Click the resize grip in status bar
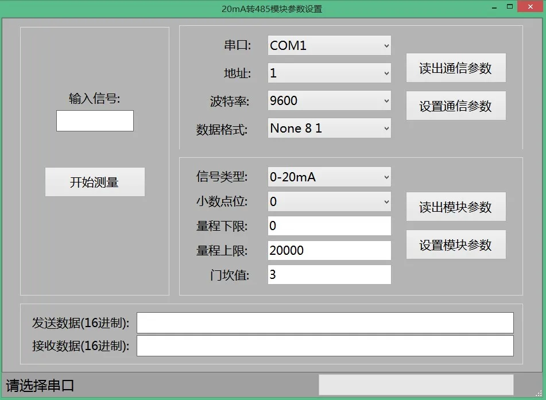 tap(539, 393)
